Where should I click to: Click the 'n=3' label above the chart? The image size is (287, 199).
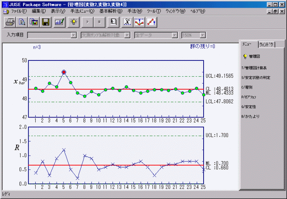point(37,47)
